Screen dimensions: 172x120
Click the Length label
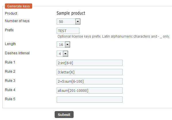tap(10, 44)
